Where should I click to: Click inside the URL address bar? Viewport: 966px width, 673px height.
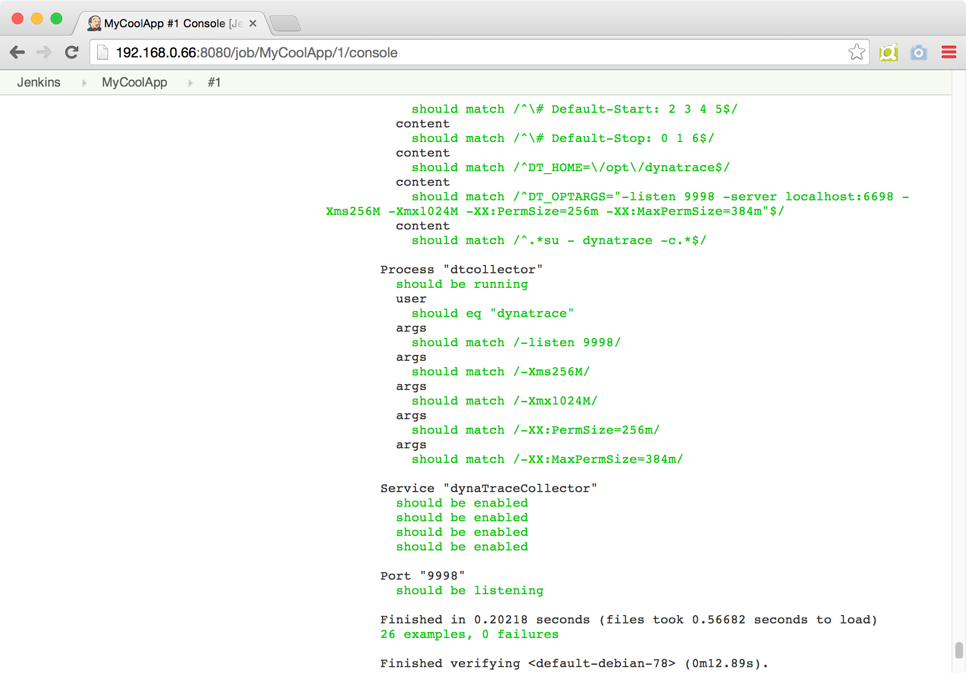point(438,52)
